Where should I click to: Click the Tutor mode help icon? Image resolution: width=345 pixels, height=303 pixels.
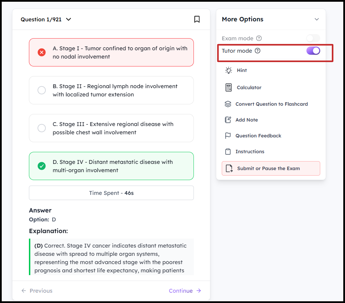(x=258, y=51)
